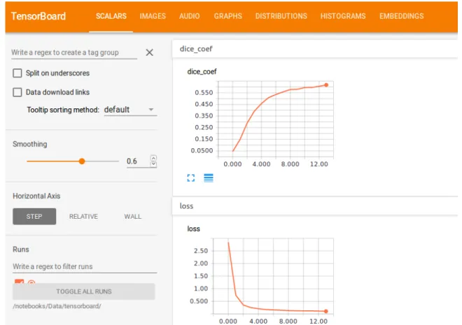Image resolution: width=462 pixels, height=325 pixels.
Task: Expand the dice_coef chart to full size
Action: point(191,178)
